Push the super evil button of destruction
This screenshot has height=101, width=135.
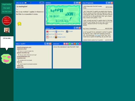pyautogui.click(x=7, y=21)
